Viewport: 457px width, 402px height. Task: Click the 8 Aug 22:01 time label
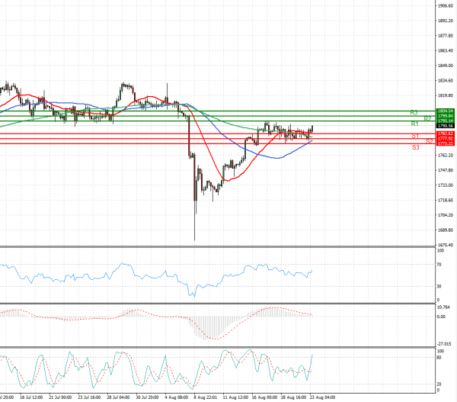click(206, 397)
